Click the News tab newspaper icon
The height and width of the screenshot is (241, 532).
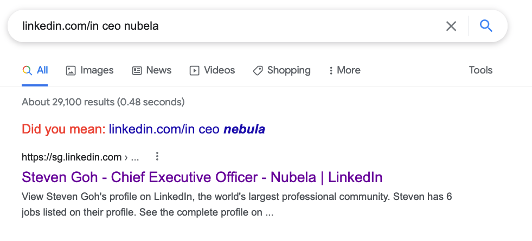pyautogui.click(x=137, y=70)
